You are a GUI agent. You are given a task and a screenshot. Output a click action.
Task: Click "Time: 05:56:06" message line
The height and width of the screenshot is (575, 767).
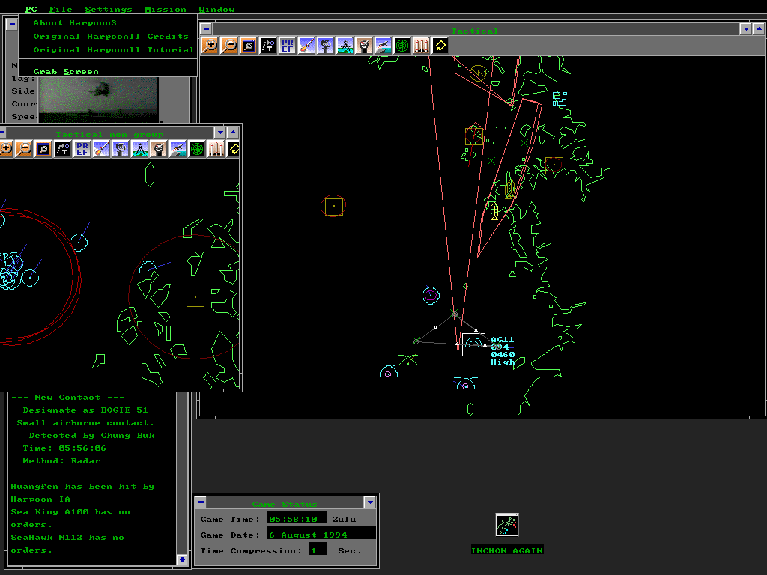click(64, 448)
